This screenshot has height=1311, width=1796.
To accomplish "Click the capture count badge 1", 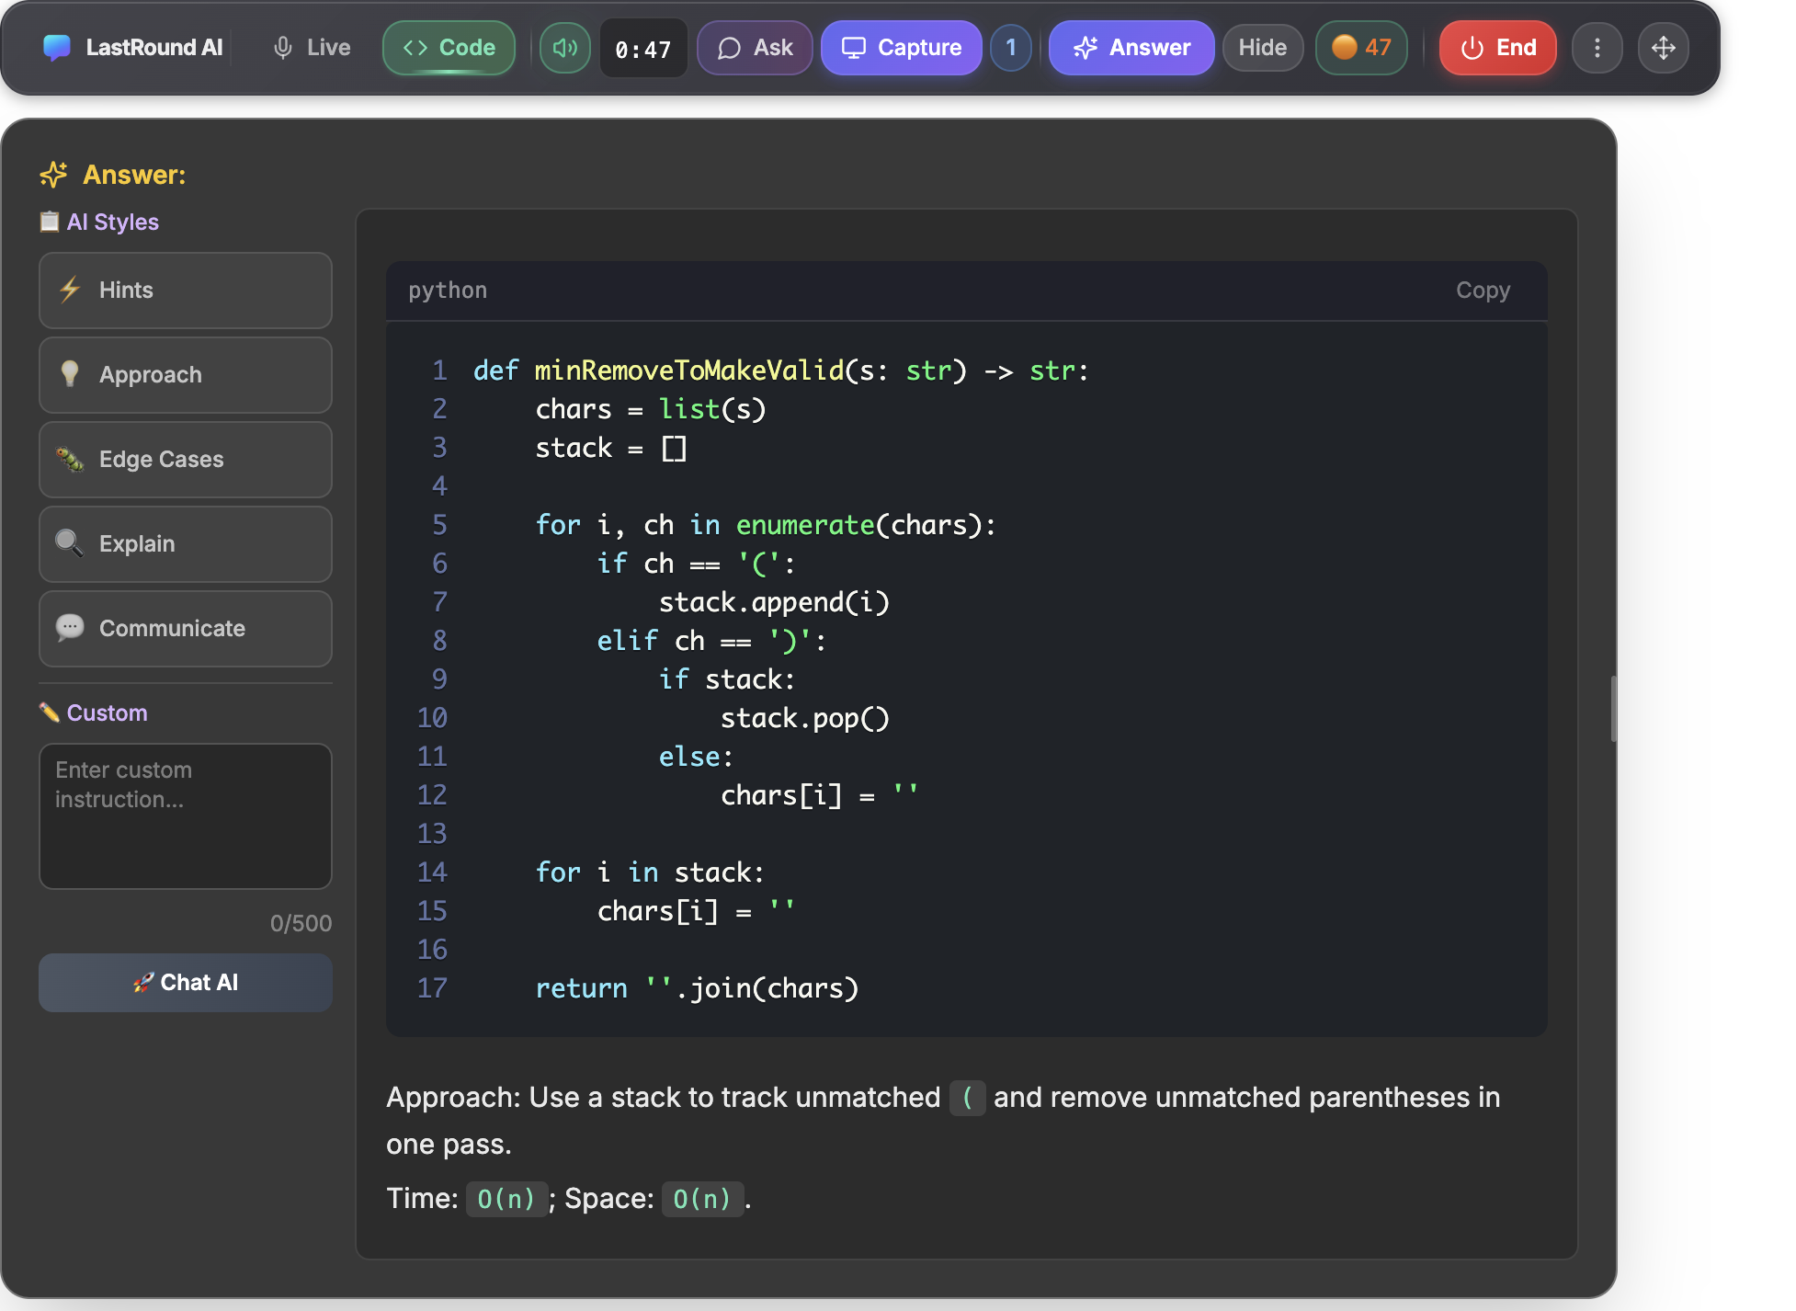I will click(1011, 48).
